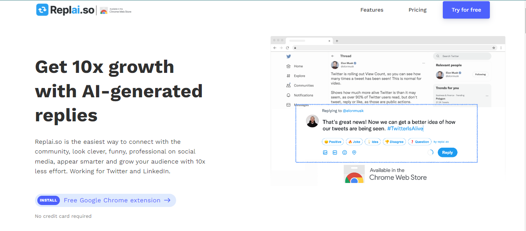Click the large Chrome Web Store badge below demo
The width and height of the screenshot is (526, 231).
386,174
